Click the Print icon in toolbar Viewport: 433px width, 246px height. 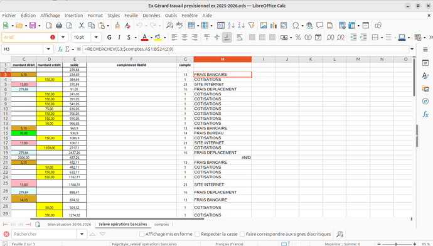(x=59, y=25)
